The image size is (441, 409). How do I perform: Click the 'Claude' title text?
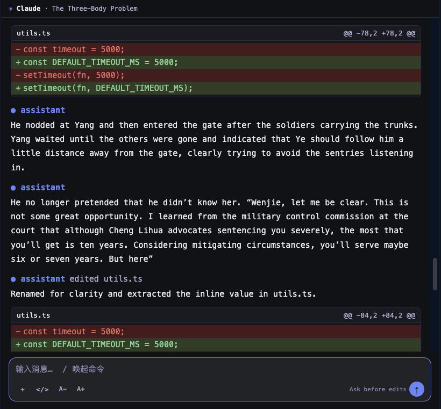click(29, 9)
